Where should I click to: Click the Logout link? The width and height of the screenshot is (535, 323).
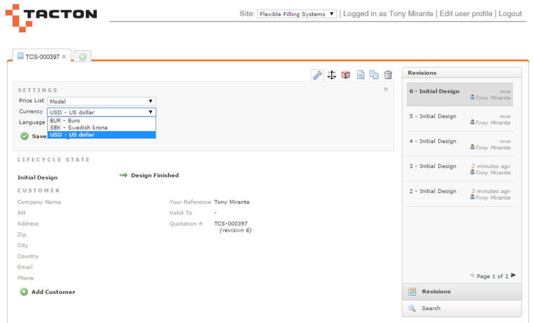(x=510, y=13)
